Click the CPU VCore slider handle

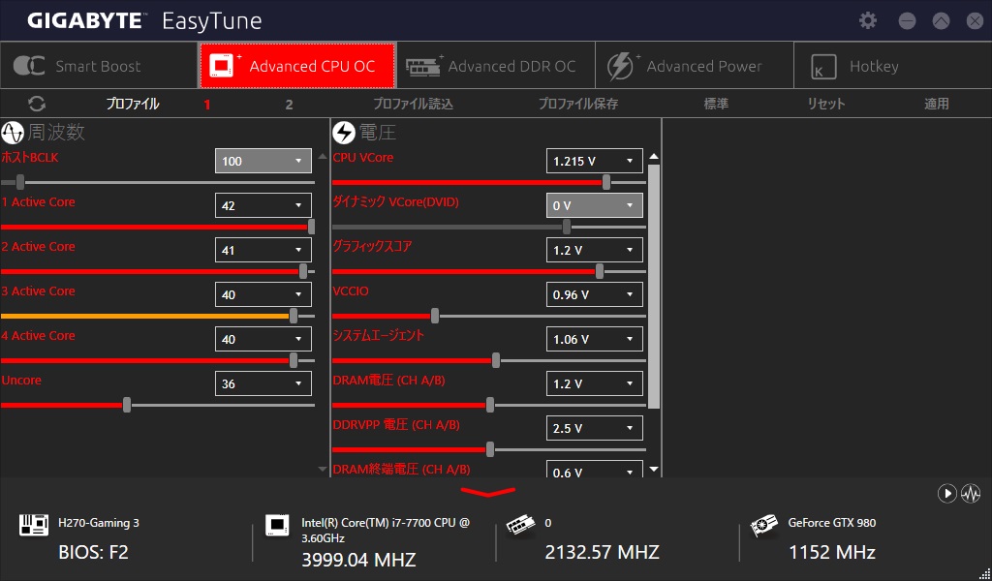tap(606, 183)
